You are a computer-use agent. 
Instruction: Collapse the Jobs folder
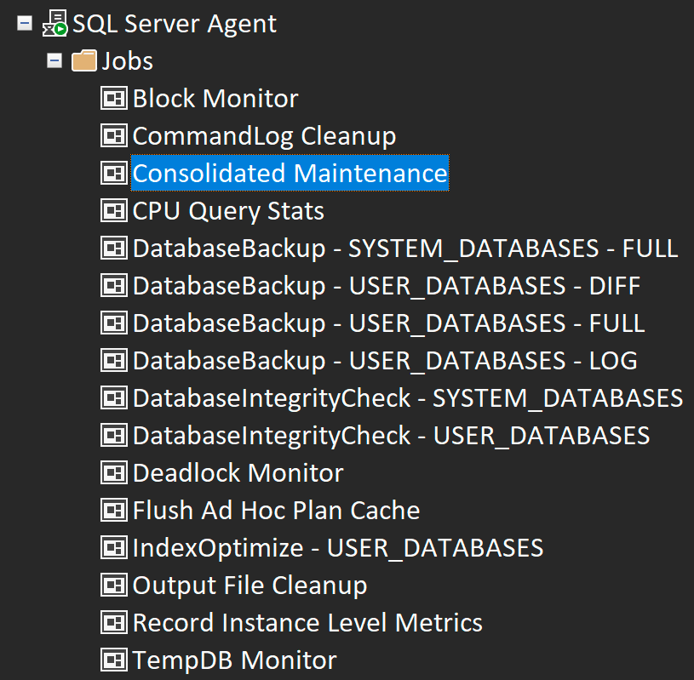54,60
